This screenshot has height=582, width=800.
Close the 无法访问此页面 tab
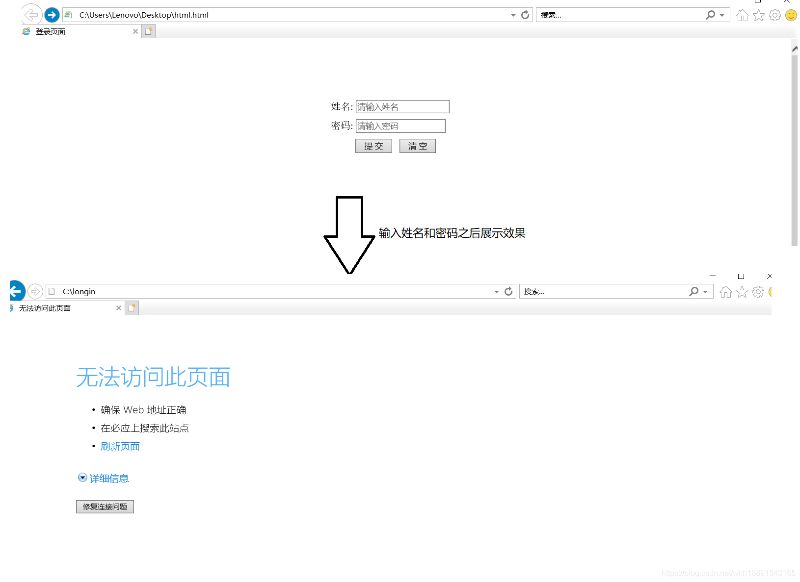point(119,308)
